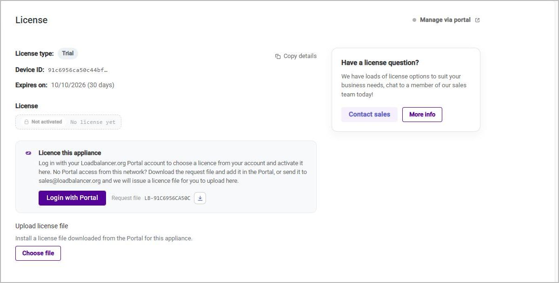Screen dimensions: 559x283
Task: Click the lock icon in Not activated badge
Action: [x=27, y=122]
